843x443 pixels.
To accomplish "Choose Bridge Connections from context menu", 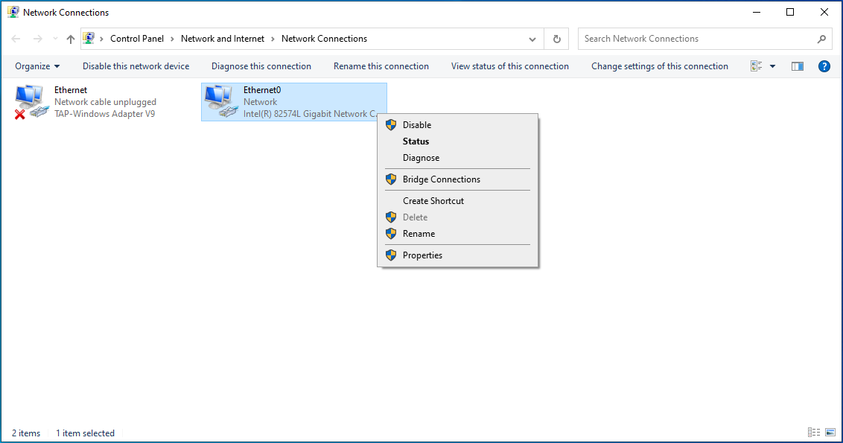I will 441,179.
